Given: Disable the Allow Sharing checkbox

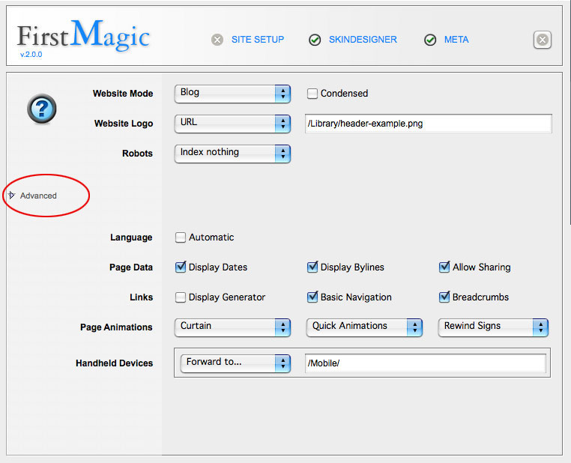Looking at the screenshot, I should point(444,267).
